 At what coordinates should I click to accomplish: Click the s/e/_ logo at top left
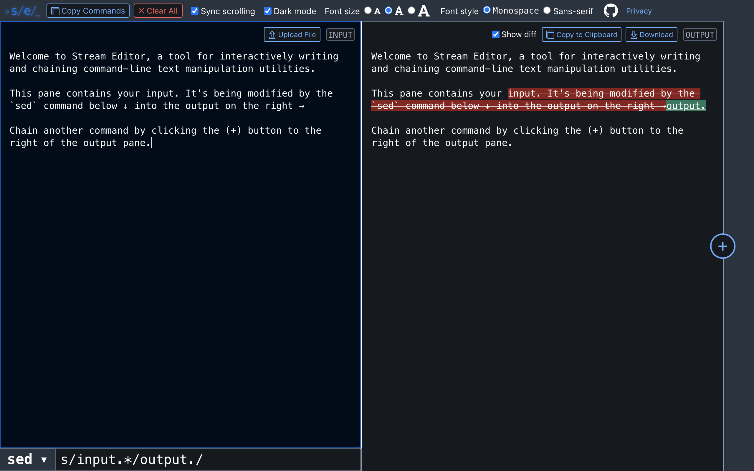click(23, 11)
